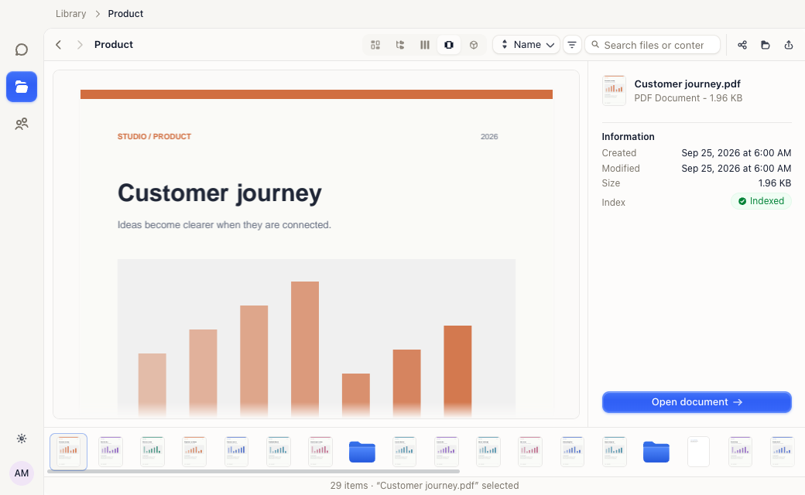Select the gallery filmstrip view
Viewport: 805px width, 495px height.
click(x=449, y=45)
